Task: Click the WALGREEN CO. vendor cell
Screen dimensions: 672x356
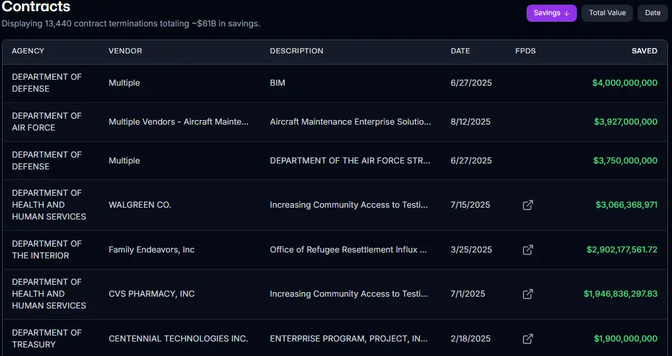Action: 139,205
